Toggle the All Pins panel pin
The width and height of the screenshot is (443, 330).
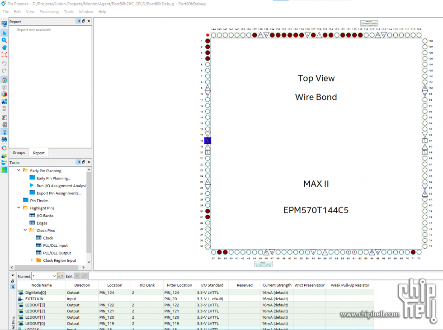[x=13, y=287]
